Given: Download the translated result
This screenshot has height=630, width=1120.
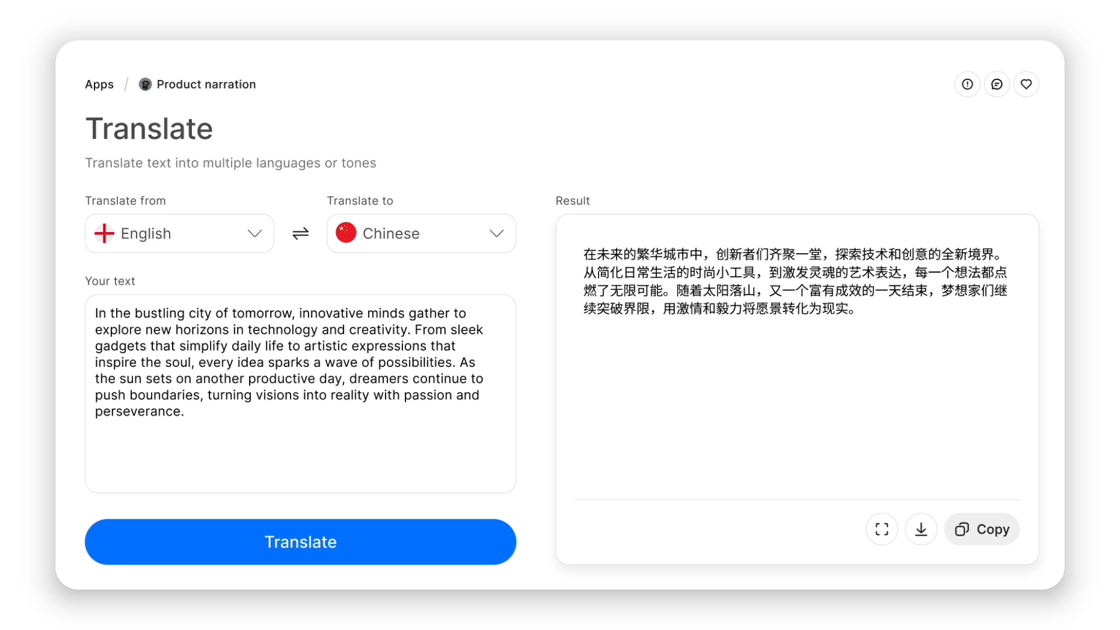Looking at the screenshot, I should pyautogui.click(x=921, y=529).
